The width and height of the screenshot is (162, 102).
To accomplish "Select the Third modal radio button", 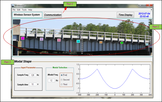I will (62, 84).
